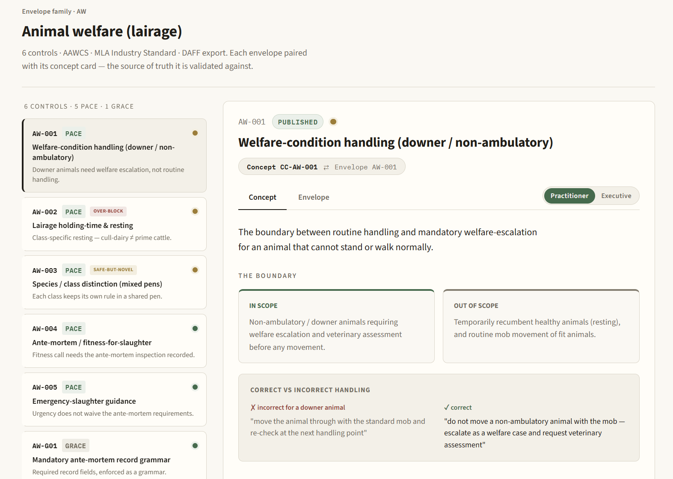Click the 'THE BOUNDARY' section heading
The image size is (673, 479).
pyautogui.click(x=267, y=276)
